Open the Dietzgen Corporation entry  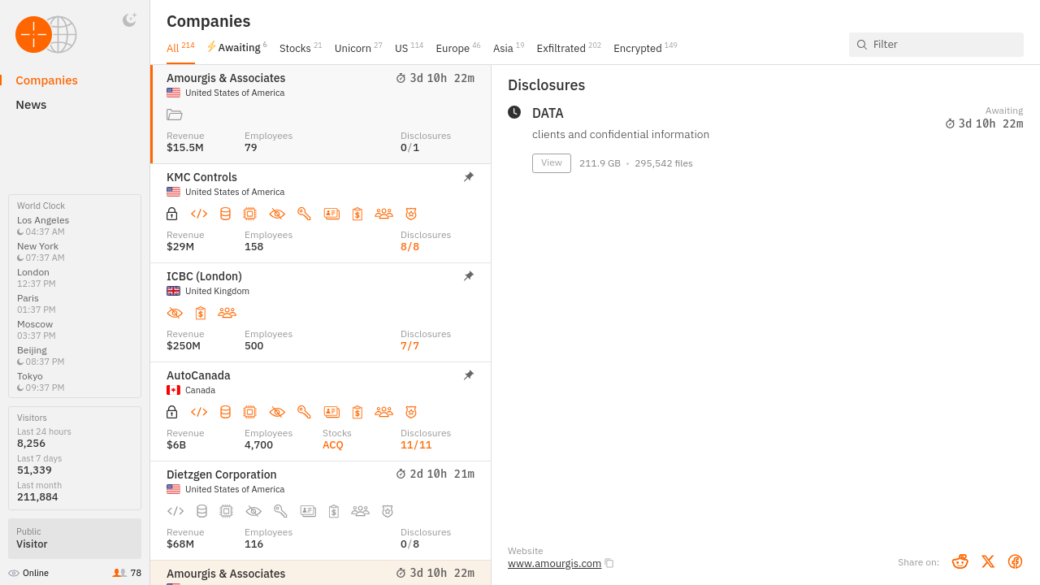point(221,474)
